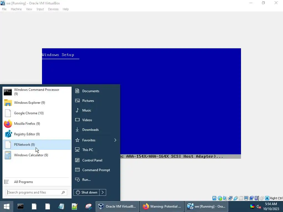Launch Command Prompt from the right pane
The width and height of the screenshot is (283, 212).
coord(96,170)
